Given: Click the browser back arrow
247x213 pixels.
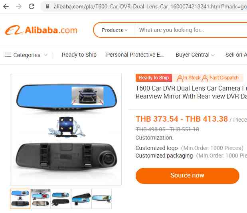Looking at the screenshot, I should [6, 6].
